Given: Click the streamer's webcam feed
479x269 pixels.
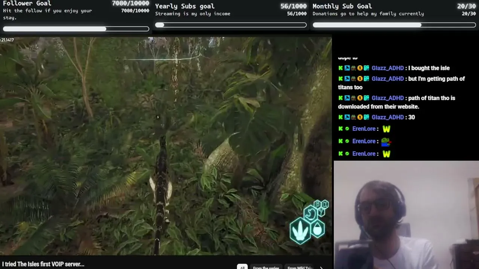Looking at the screenshot, I should (x=406, y=215).
